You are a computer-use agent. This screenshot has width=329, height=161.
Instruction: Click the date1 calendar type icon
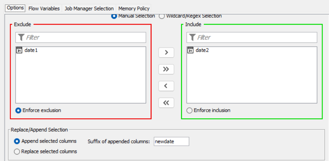[x=19, y=50]
